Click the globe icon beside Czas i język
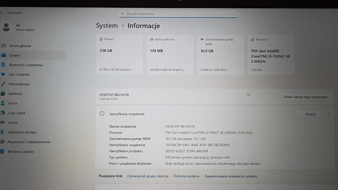338x190 pixels. 3,112
